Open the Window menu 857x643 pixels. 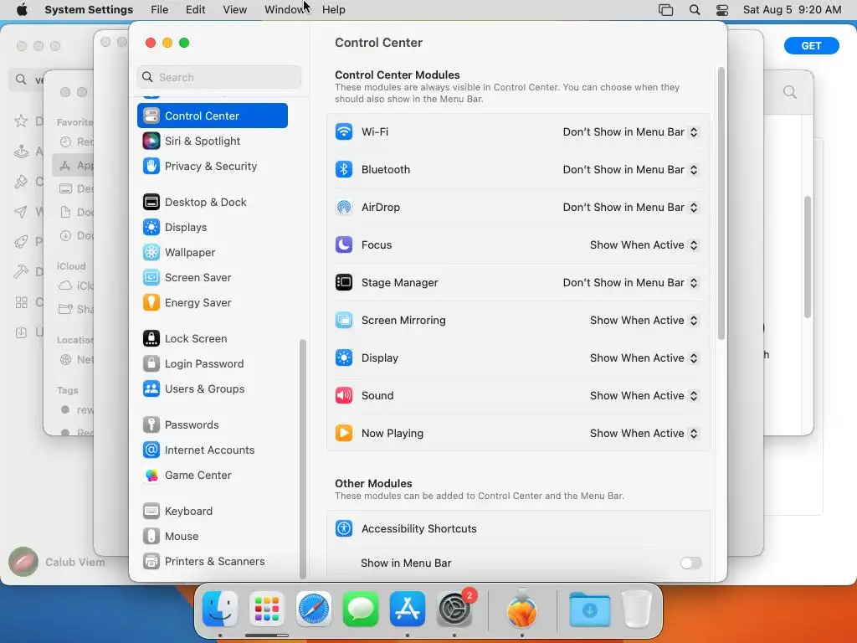[285, 10]
